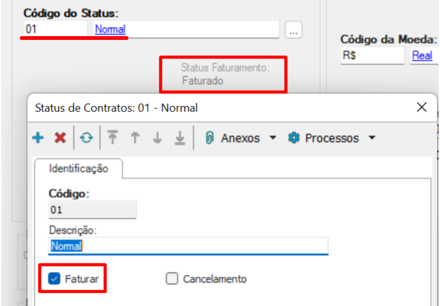This screenshot has height=306, width=440.
Task: Add a new contract status with plus icon
Action: pyautogui.click(x=38, y=138)
